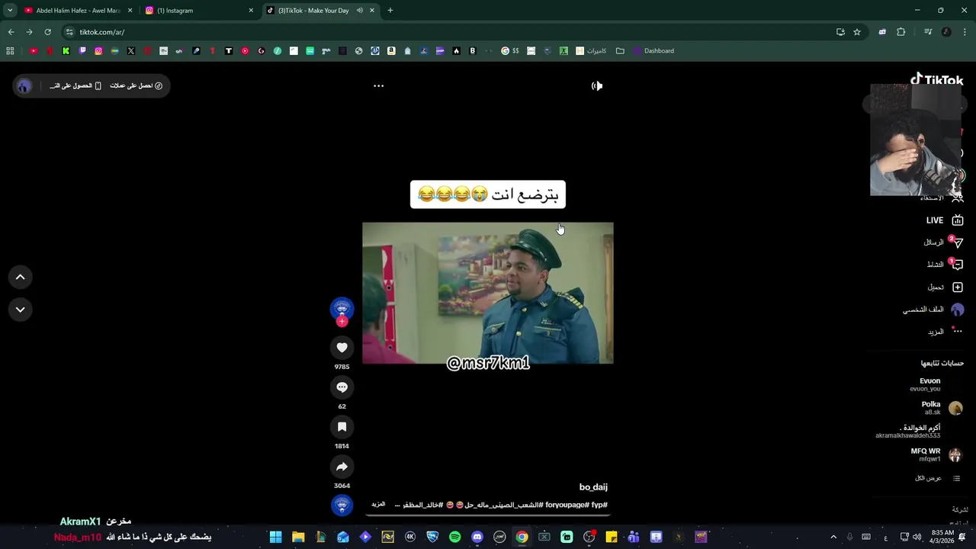The width and height of the screenshot is (976, 549).
Task: Open the browser extensions puzzle icon
Action: (x=901, y=32)
